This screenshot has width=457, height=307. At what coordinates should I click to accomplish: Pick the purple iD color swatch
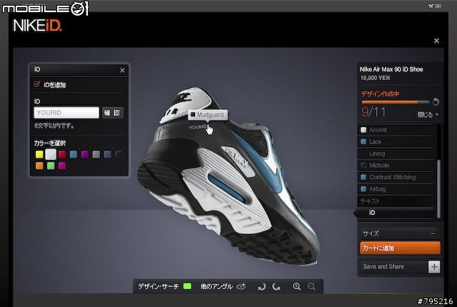[85, 154]
